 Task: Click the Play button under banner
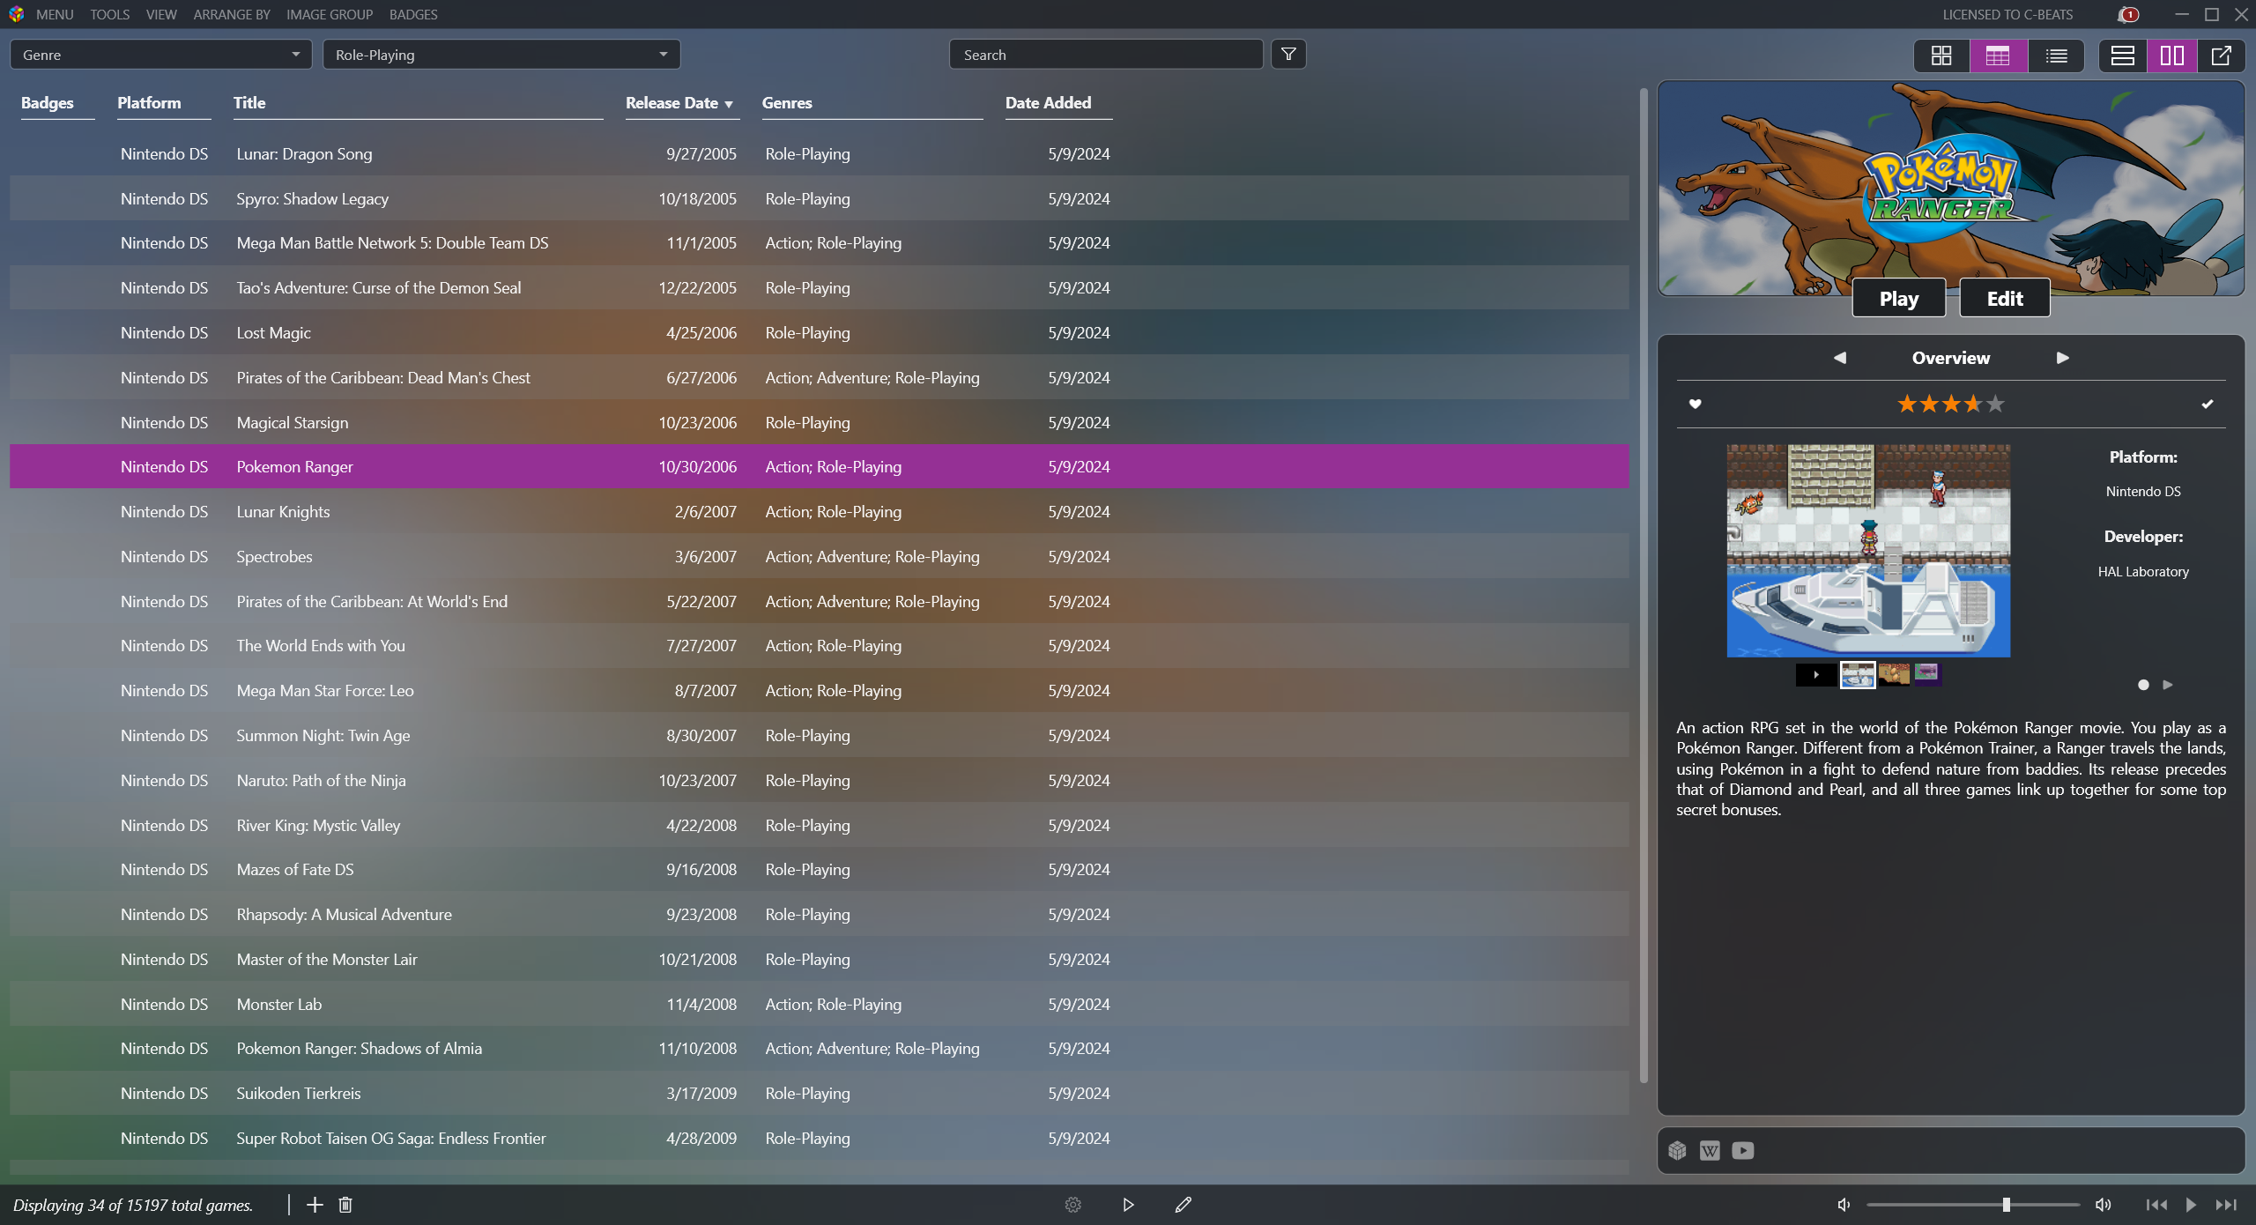coord(1899,299)
